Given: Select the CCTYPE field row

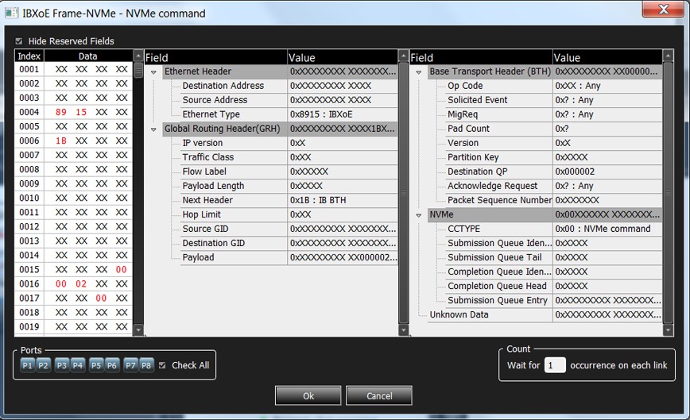Looking at the screenshot, I should point(553,229).
